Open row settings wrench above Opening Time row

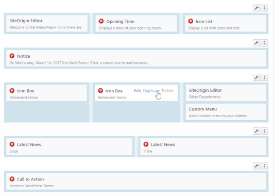[x=256, y=8]
